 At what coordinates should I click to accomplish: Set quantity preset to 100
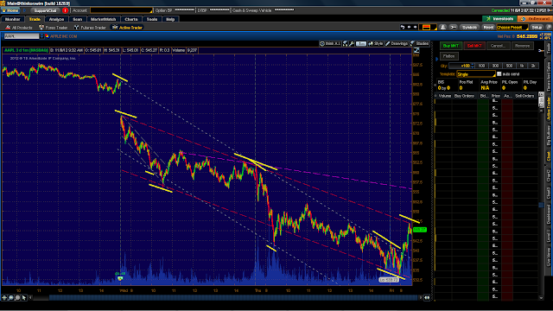(x=481, y=66)
